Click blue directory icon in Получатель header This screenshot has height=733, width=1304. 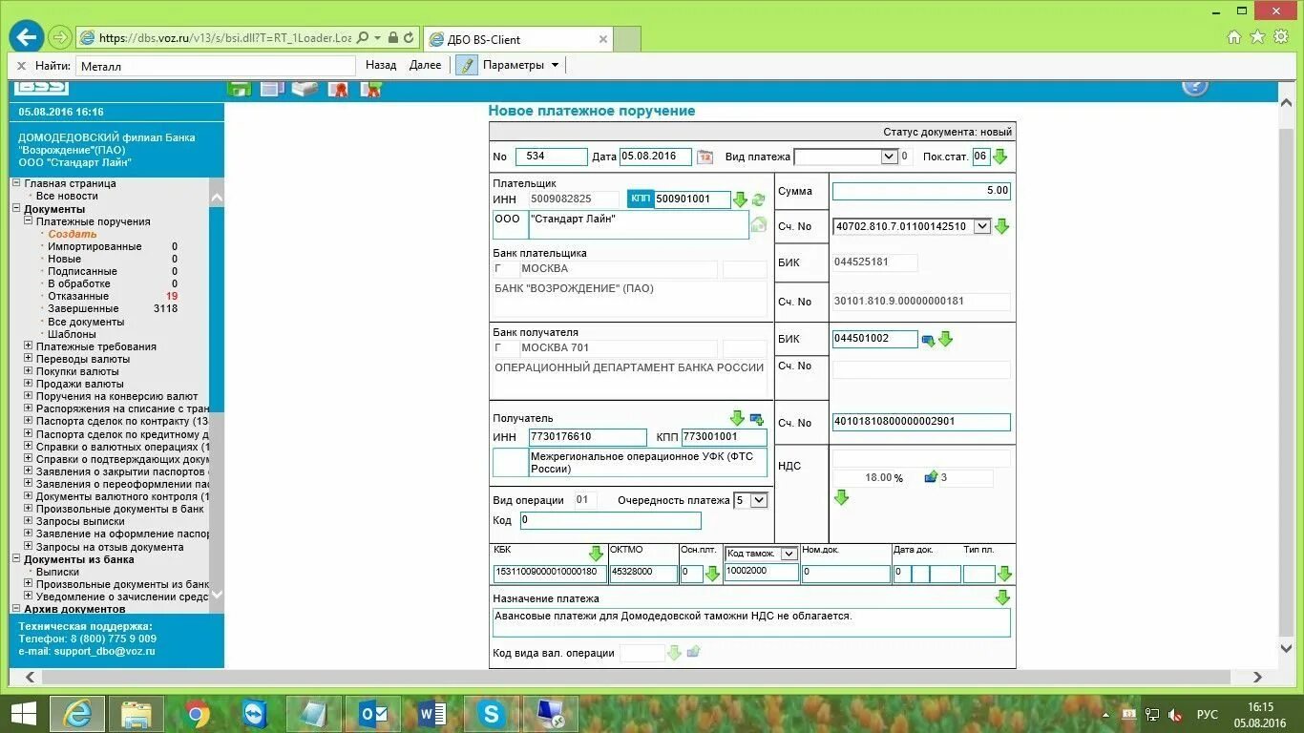757,418
